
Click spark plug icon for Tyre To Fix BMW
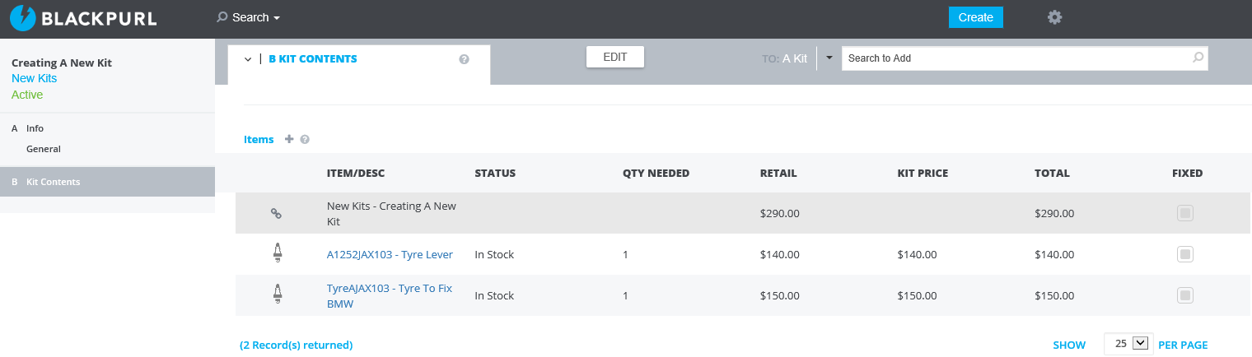point(278,295)
